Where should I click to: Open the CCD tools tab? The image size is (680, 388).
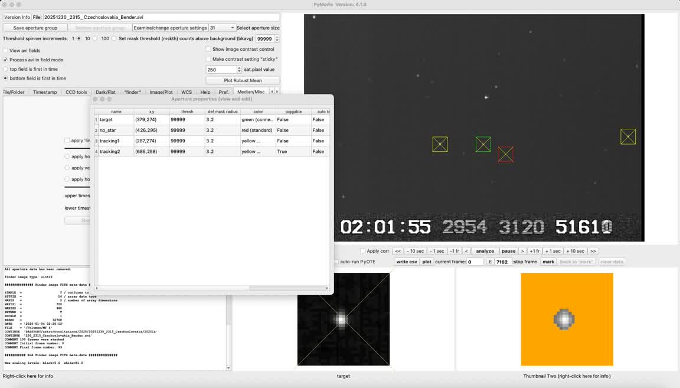pyautogui.click(x=76, y=92)
